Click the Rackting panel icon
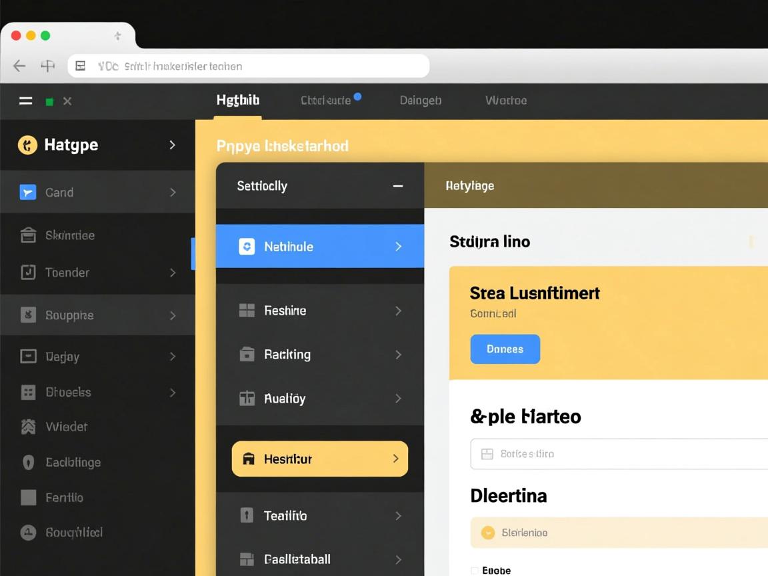 [x=247, y=355]
